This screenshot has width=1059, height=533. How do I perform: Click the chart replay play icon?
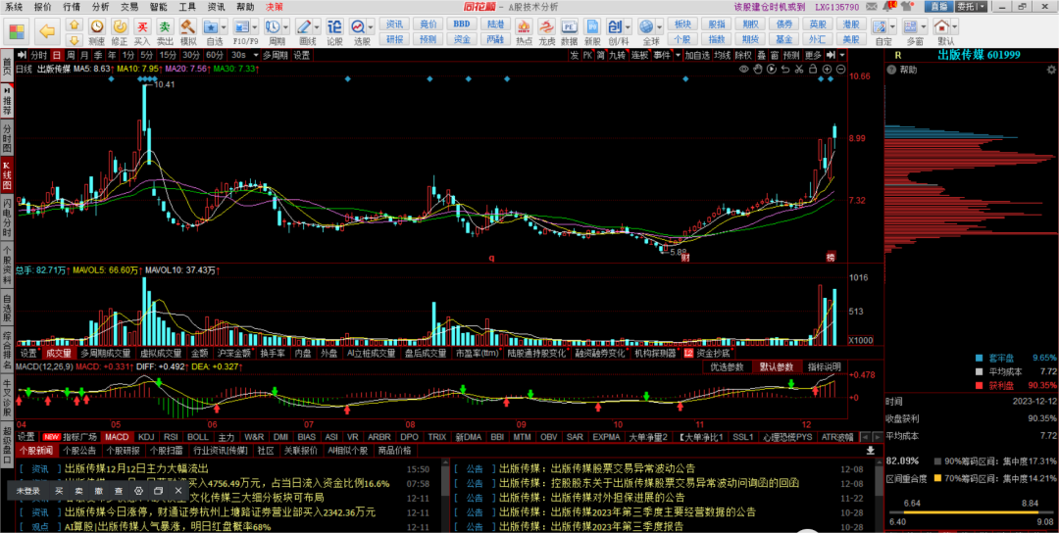tap(772, 69)
